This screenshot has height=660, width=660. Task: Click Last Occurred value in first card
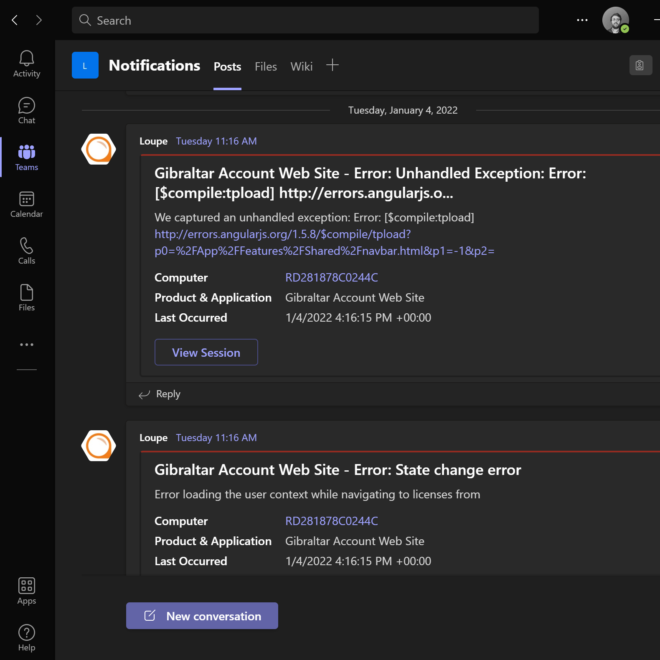click(358, 317)
